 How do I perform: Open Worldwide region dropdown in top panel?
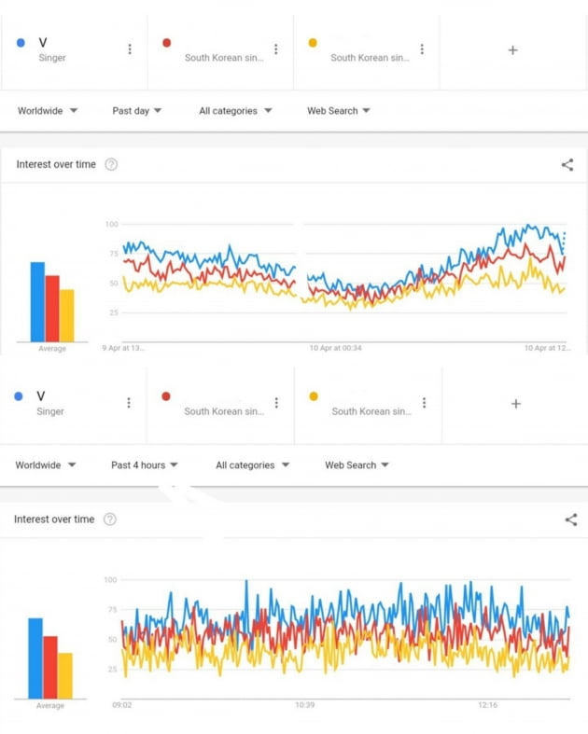coord(48,111)
